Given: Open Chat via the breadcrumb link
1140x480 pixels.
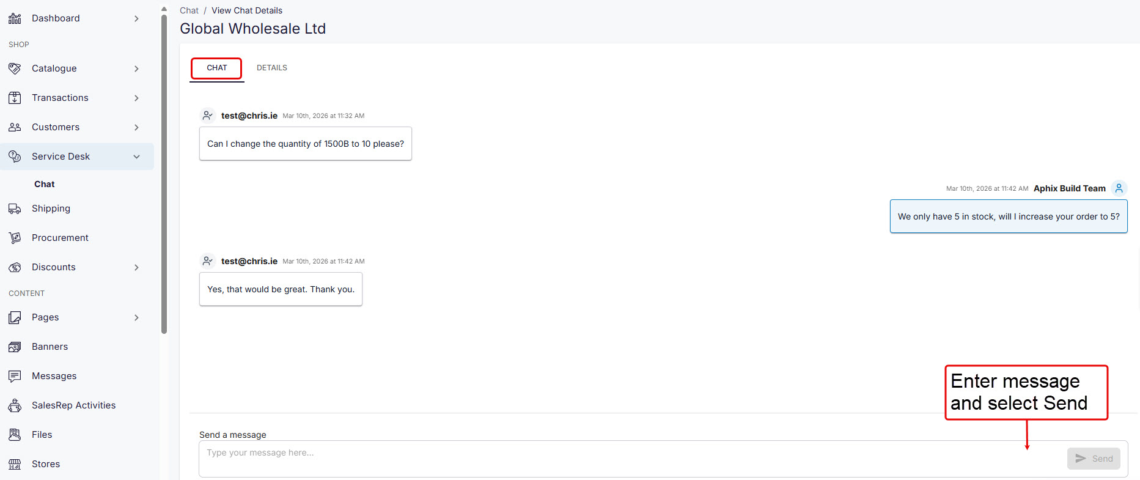Looking at the screenshot, I should pos(189,10).
